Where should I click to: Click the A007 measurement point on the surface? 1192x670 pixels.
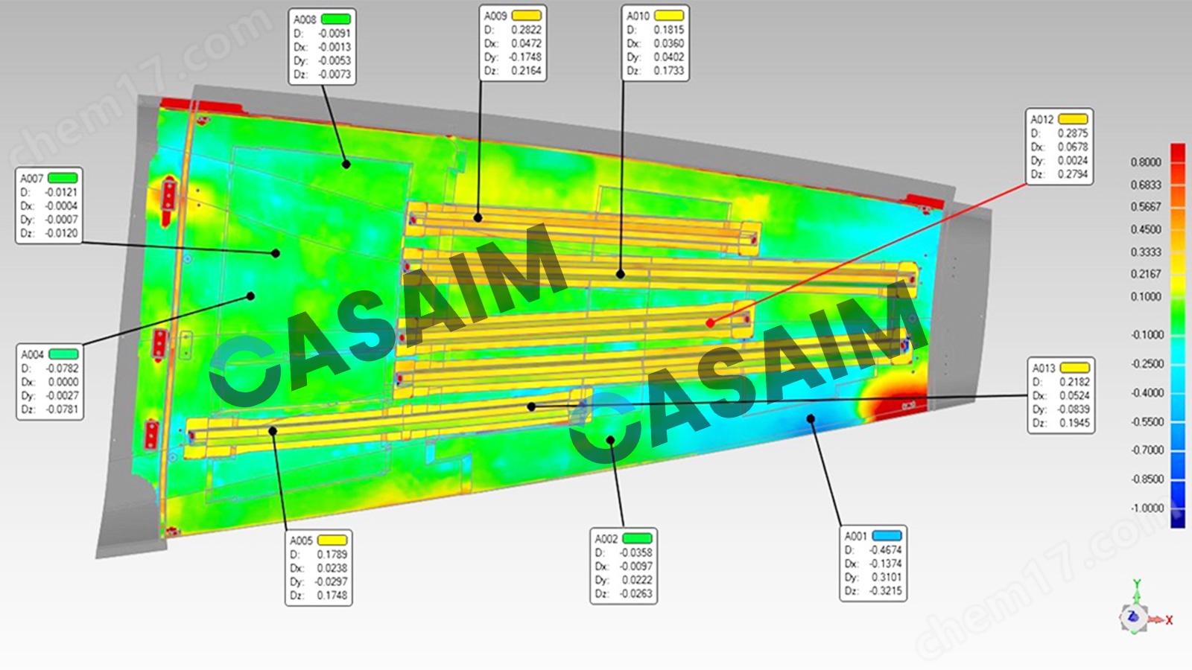[x=276, y=253]
